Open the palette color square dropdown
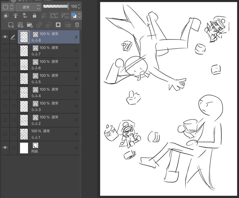 pyautogui.click(x=8, y=7)
